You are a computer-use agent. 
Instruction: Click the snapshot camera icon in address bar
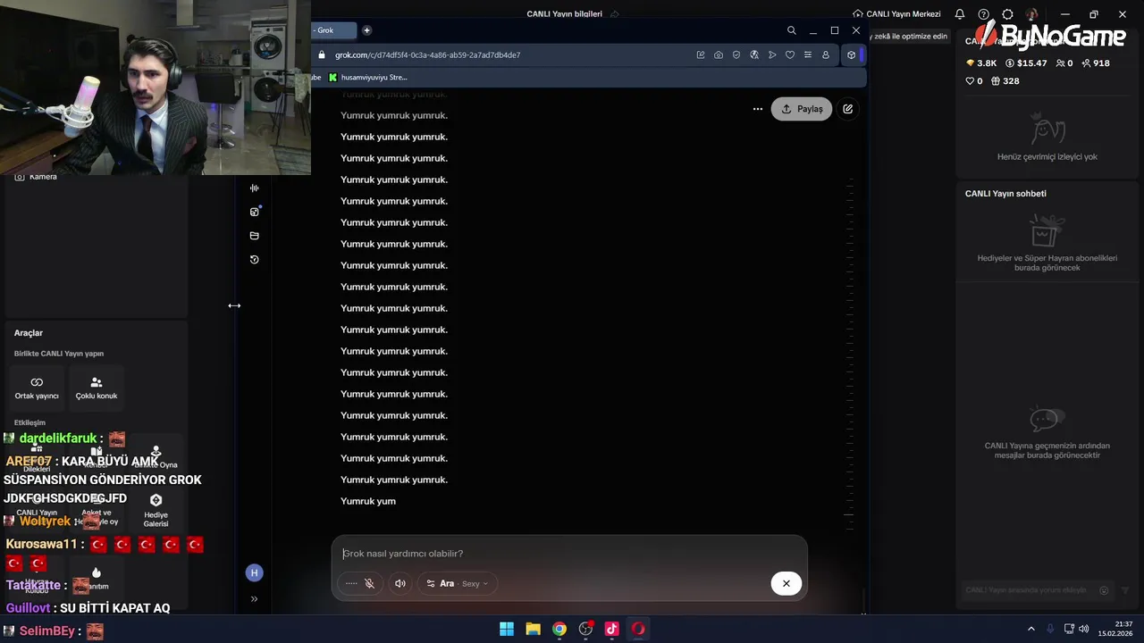[x=719, y=54]
